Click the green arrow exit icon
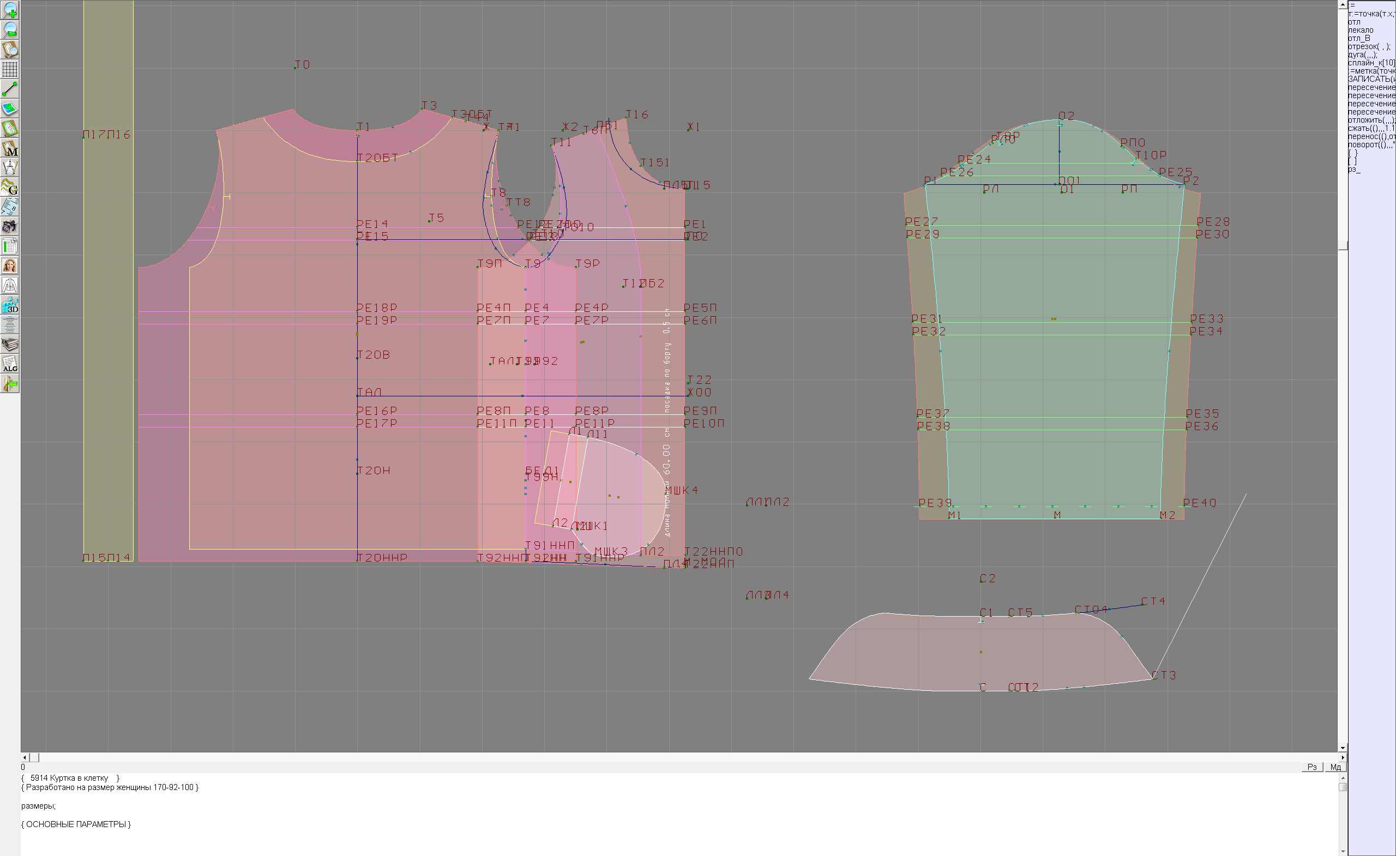Screen dimensions: 1396x856 (x=10, y=384)
